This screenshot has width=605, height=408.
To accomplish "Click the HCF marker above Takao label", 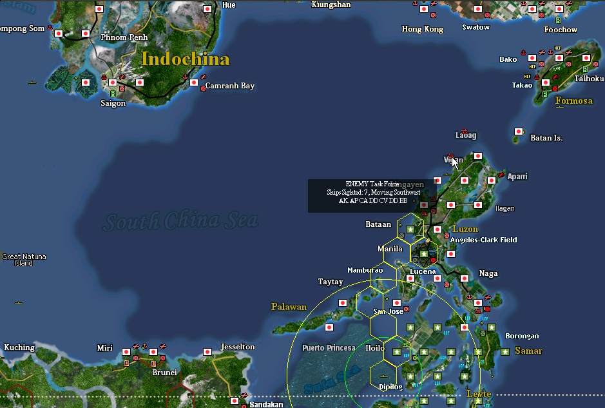I will pos(527,77).
